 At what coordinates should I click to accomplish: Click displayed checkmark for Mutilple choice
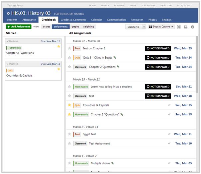coord(169,163)
